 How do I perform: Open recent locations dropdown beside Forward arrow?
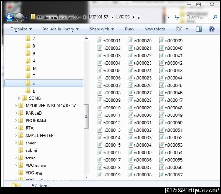[x=27, y=17]
